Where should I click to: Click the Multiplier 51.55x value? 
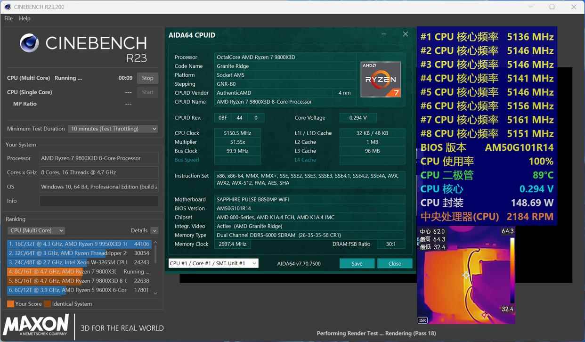click(237, 142)
